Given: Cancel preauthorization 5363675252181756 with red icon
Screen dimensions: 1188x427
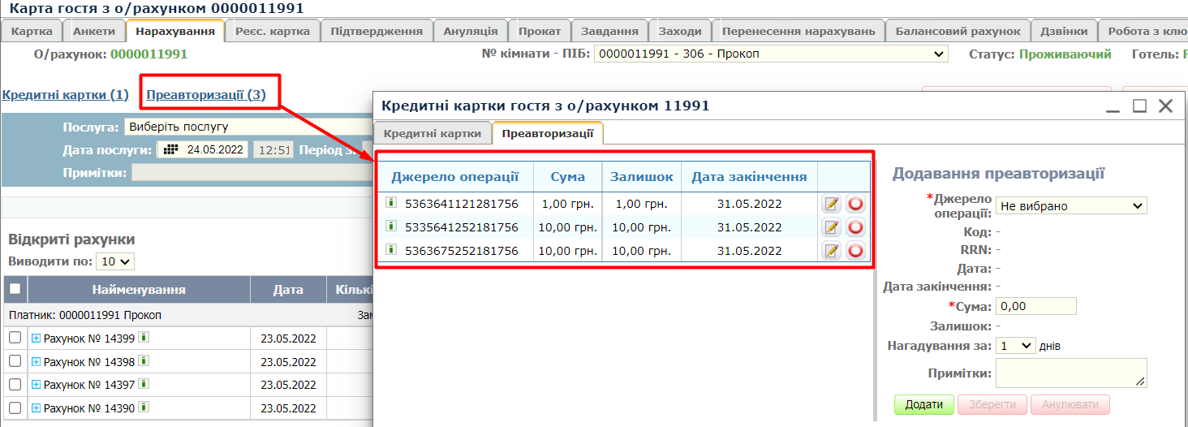Looking at the screenshot, I should (855, 251).
